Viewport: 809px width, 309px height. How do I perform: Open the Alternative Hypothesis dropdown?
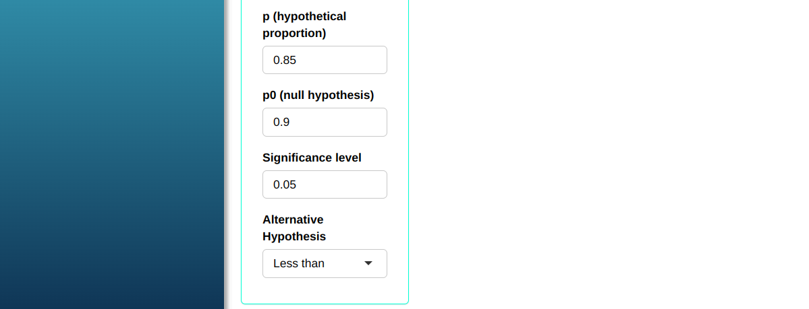pyautogui.click(x=325, y=263)
